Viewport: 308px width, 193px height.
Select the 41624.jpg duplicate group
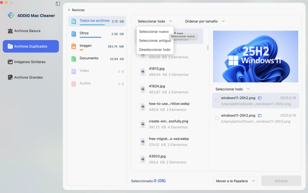click(169, 89)
